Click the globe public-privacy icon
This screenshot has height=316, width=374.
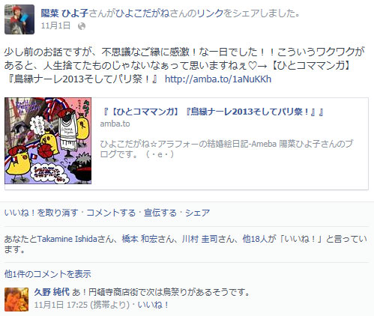(82, 26)
